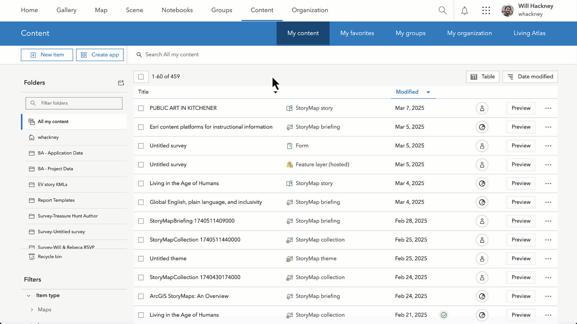Viewport: 577px width, 324px height.
Task: Expand the Maps filter group
Action: pos(32,309)
